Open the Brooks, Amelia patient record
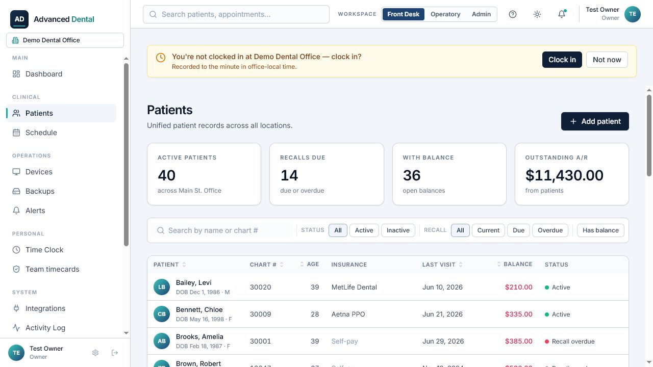653x367 pixels. 388,341
